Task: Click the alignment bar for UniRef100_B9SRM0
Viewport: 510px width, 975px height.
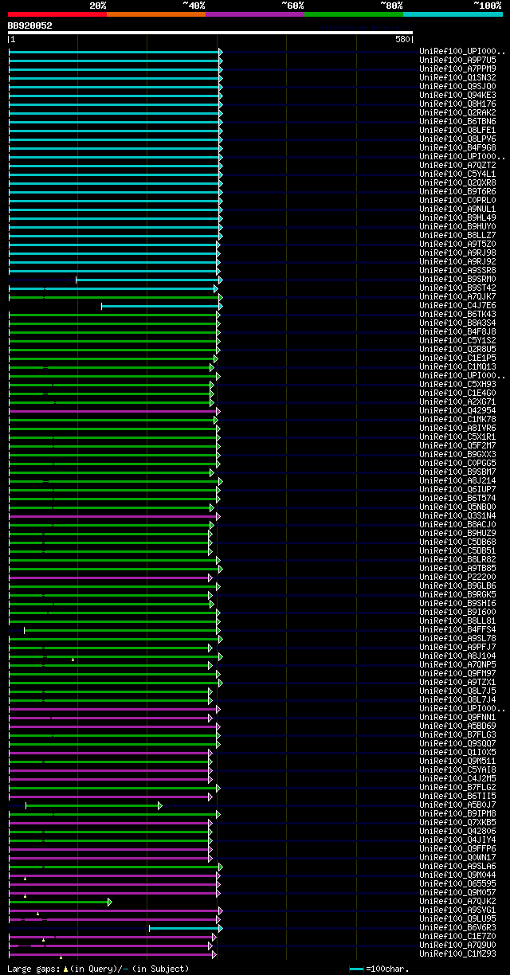Action: coord(149,280)
